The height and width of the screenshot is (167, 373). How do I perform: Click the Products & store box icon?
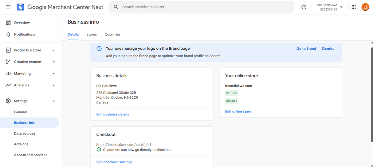pos(8,50)
